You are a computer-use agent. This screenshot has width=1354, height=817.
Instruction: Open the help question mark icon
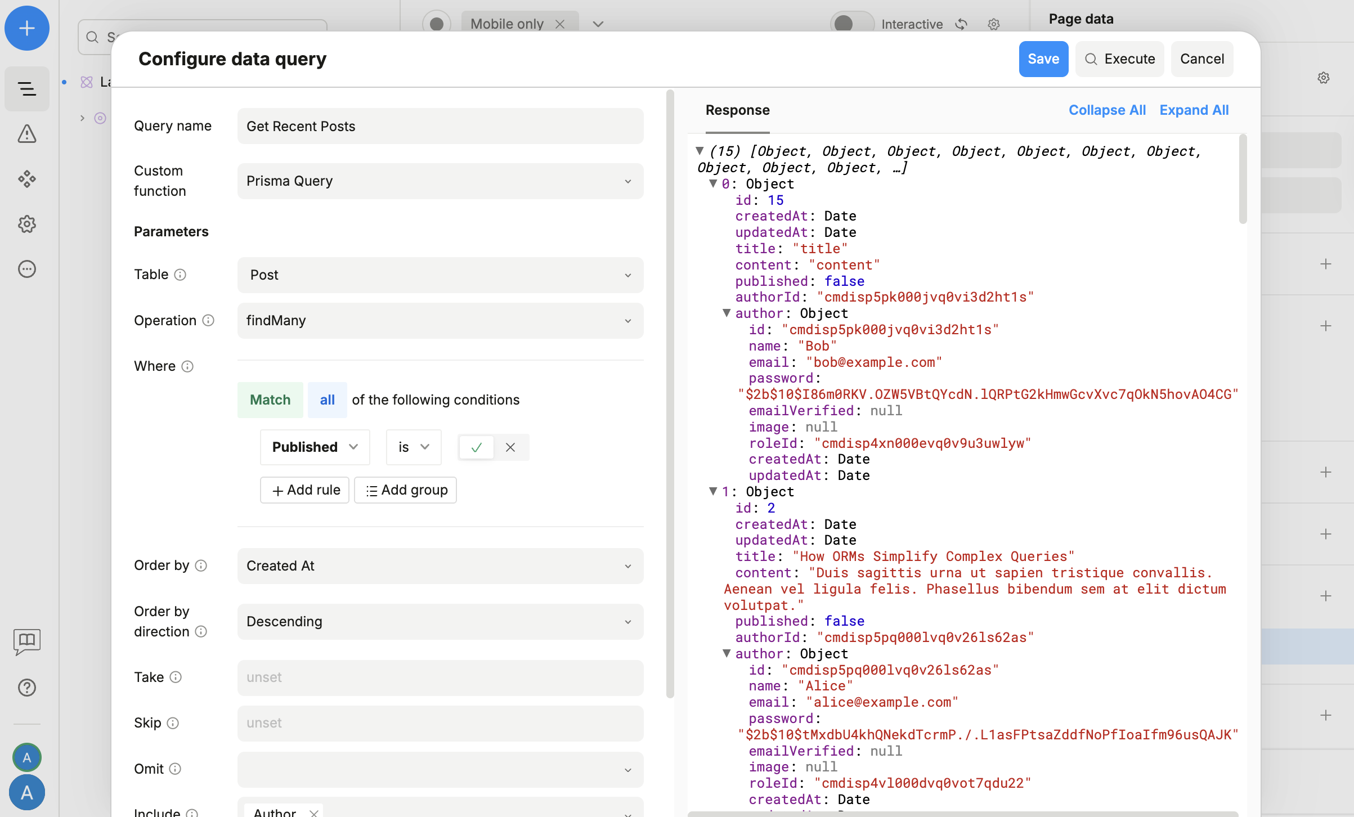27,688
